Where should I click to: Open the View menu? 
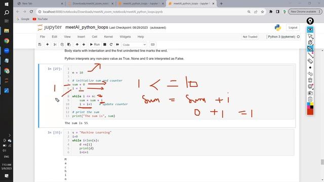click(x=67, y=37)
